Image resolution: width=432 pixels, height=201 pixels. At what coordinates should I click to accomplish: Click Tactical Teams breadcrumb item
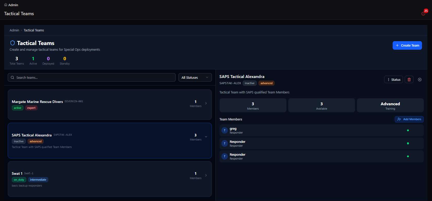click(x=34, y=30)
